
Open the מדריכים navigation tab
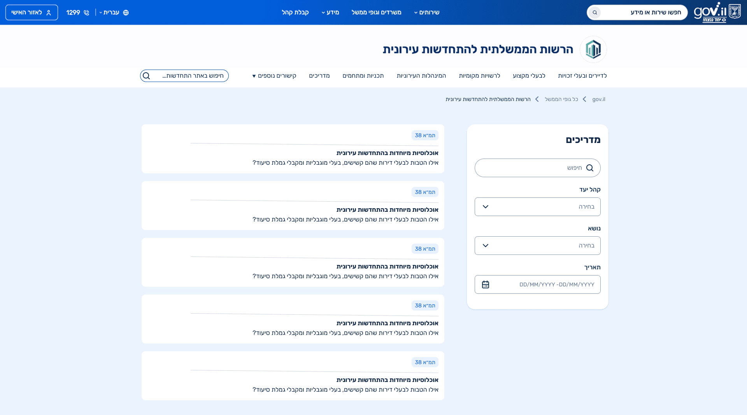319,76
